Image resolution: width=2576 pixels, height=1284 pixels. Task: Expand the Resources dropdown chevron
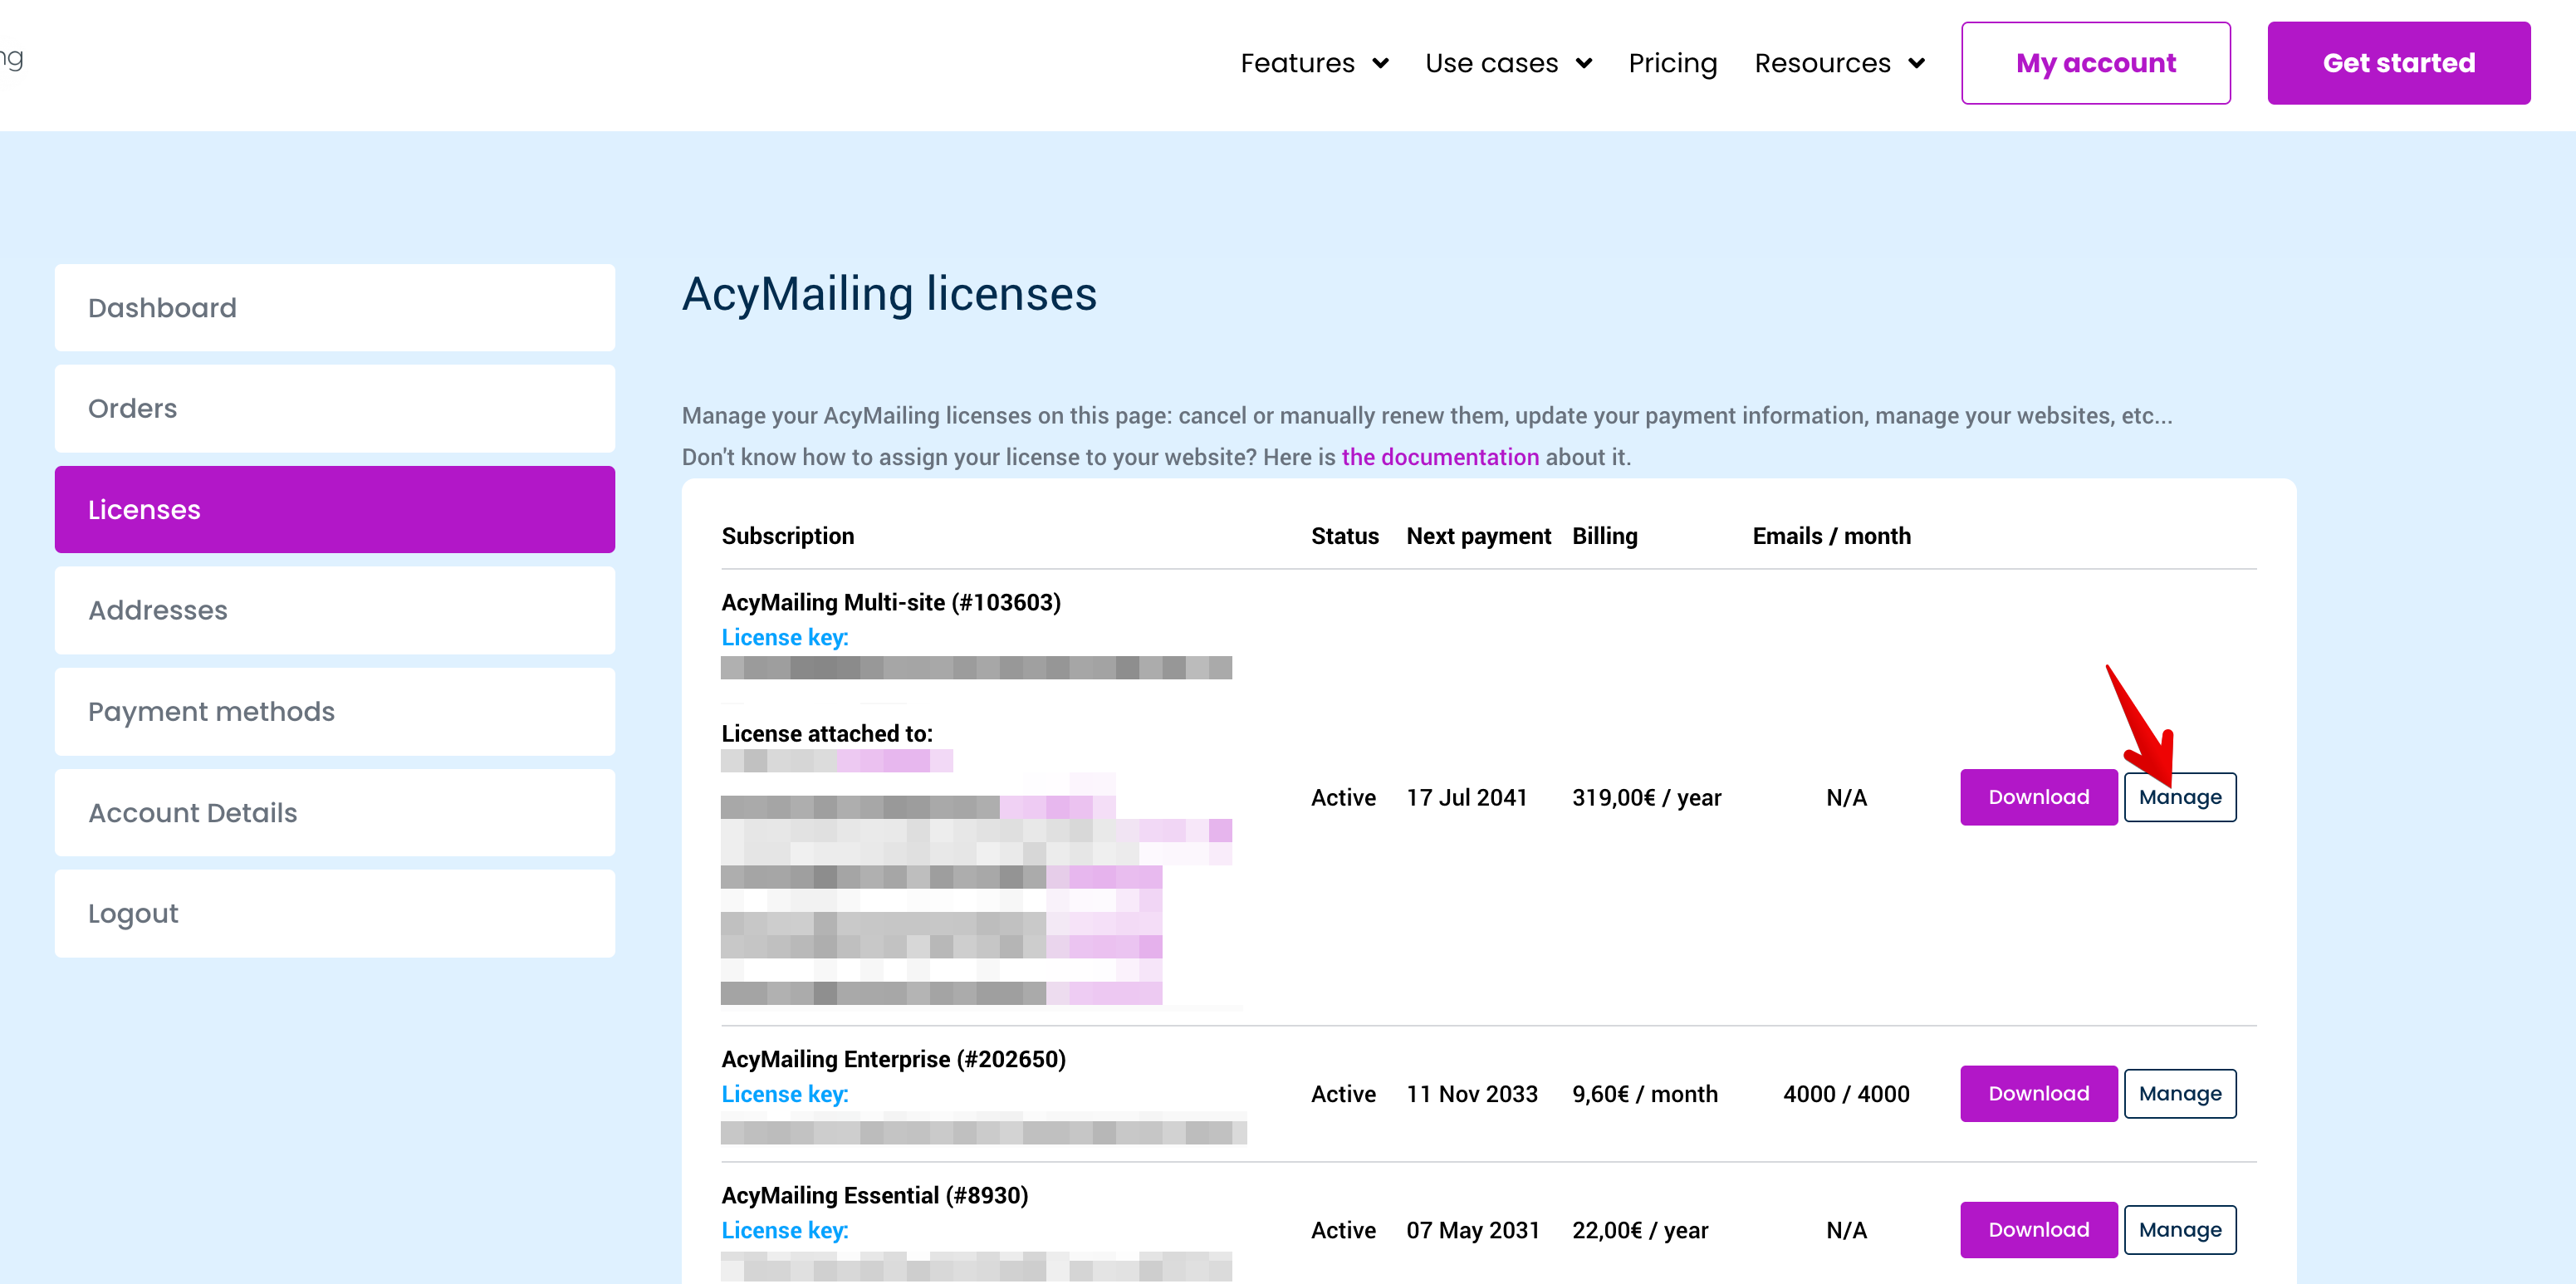point(1916,63)
